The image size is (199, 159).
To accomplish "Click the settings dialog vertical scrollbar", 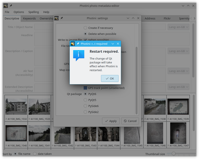I will click(x=136, y=80).
